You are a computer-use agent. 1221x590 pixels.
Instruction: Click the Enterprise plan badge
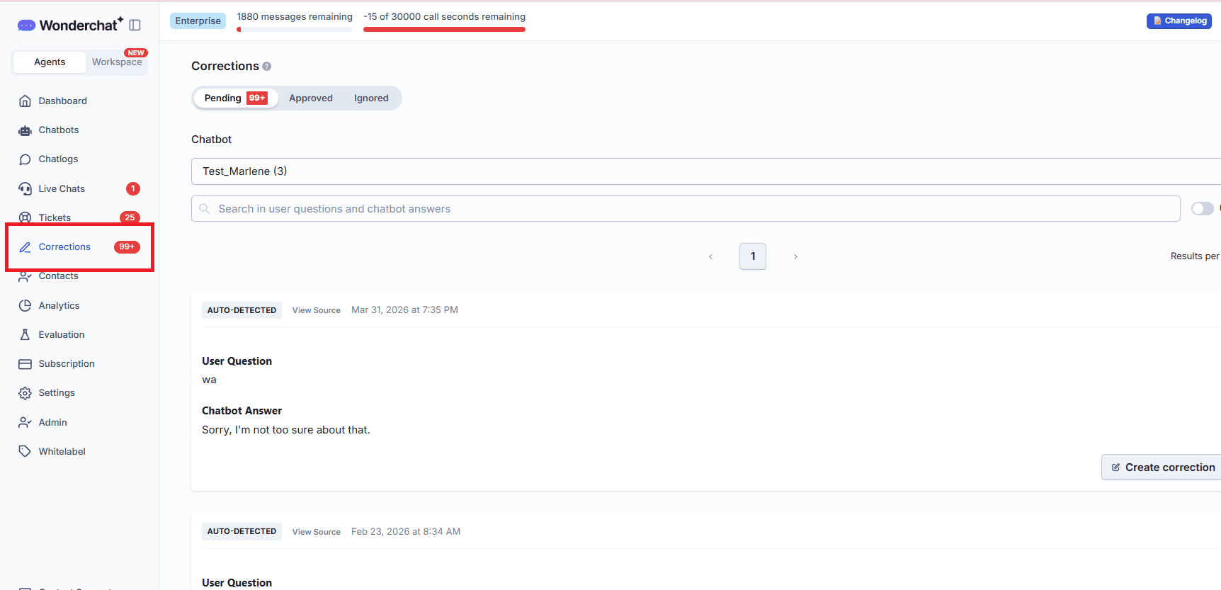[x=198, y=21]
